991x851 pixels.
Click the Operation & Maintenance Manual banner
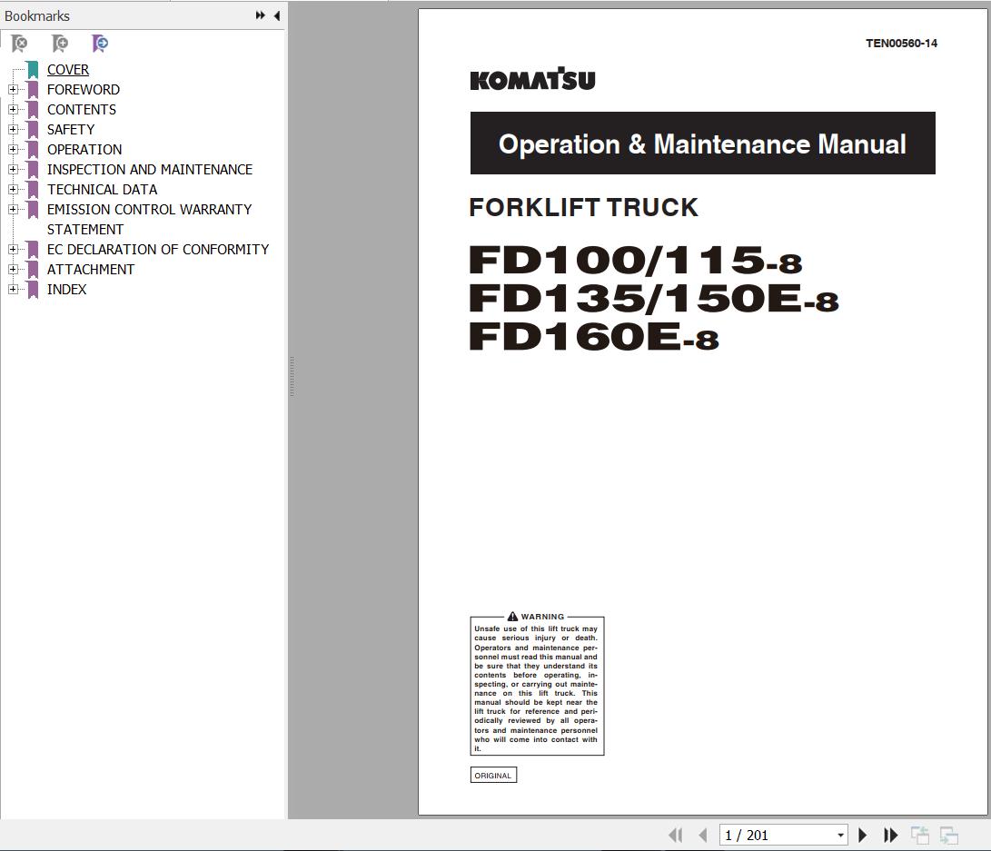pos(702,143)
